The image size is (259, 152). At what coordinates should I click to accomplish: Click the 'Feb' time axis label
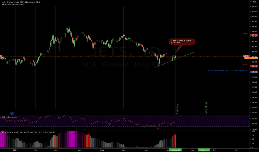pyautogui.click(x=35, y=150)
